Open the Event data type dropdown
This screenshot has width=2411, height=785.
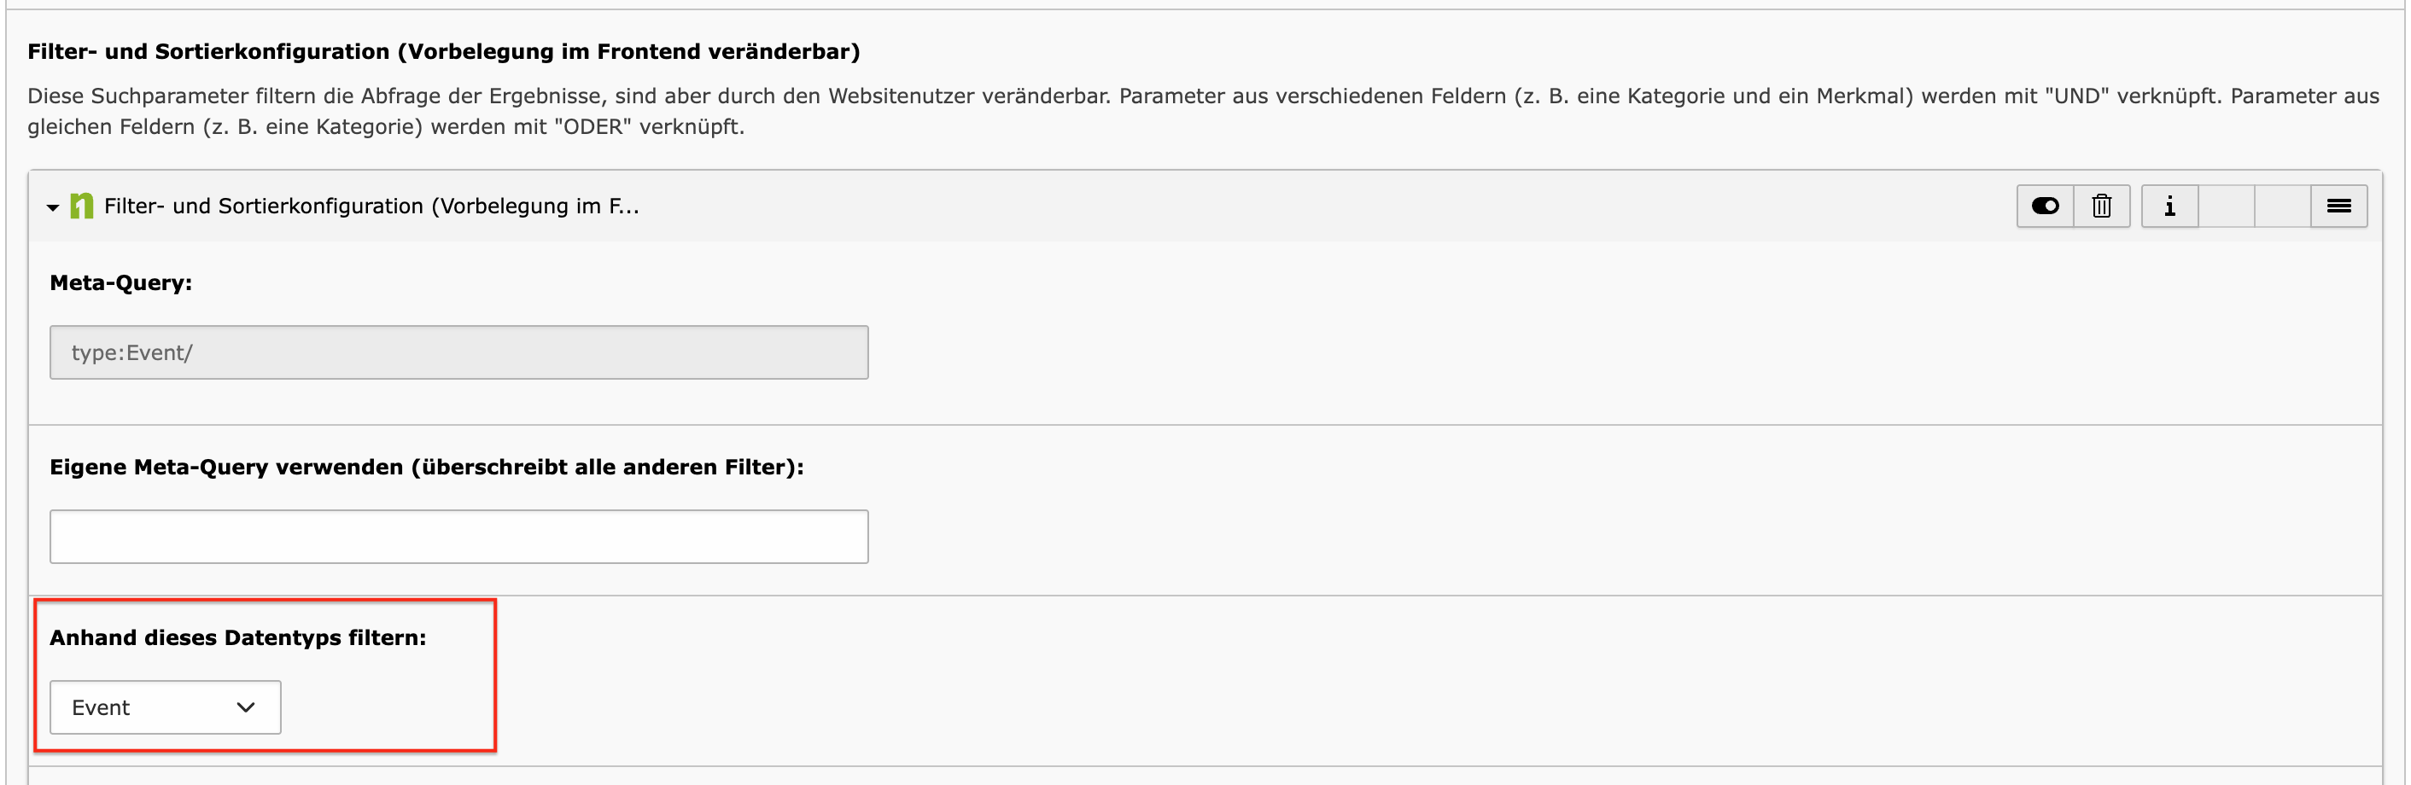(166, 707)
